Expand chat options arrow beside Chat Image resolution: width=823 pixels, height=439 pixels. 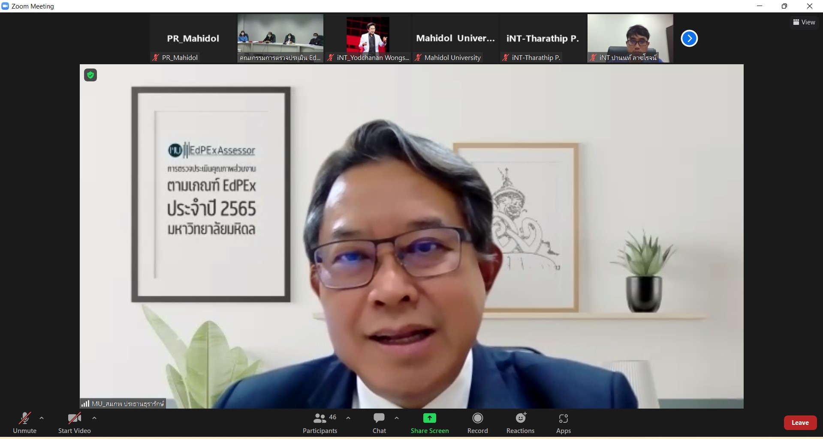tap(397, 418)
